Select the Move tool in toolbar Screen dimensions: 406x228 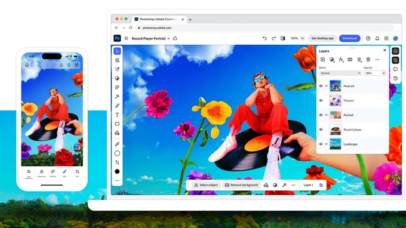point(117,51)
